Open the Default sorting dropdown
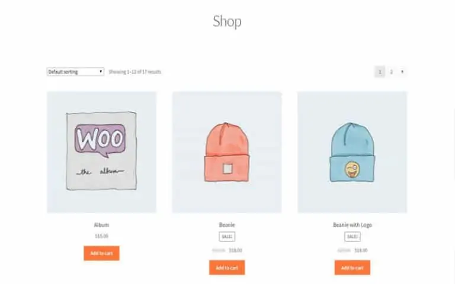This screenshot has width=455, height=284. tap(75, 72)
